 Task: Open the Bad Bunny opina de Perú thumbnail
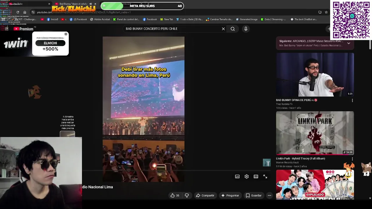315,75
